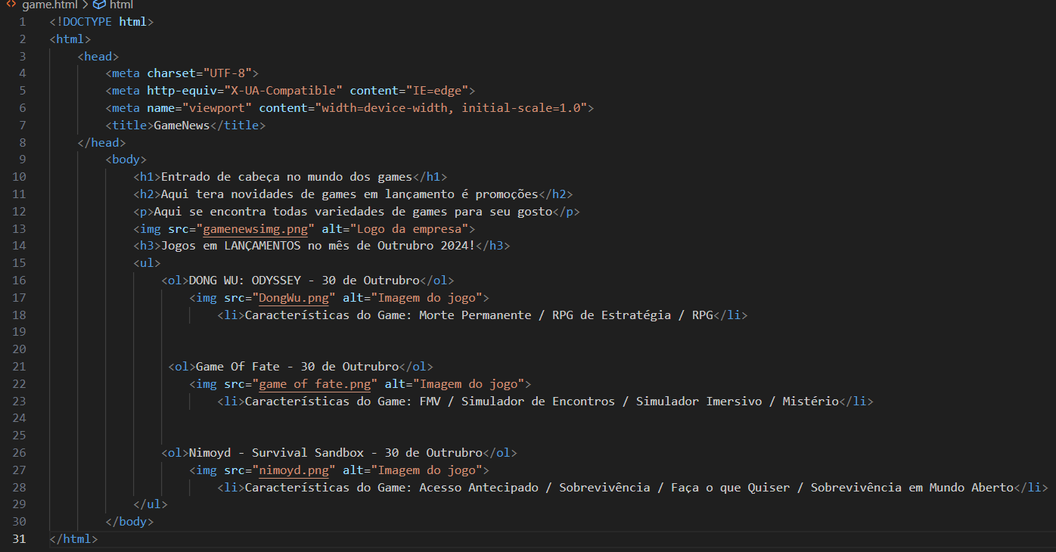The width and height of the screenshot is (1056, 552).
Task: Click the 'GameNews' title text
Action: coord(182,125)
